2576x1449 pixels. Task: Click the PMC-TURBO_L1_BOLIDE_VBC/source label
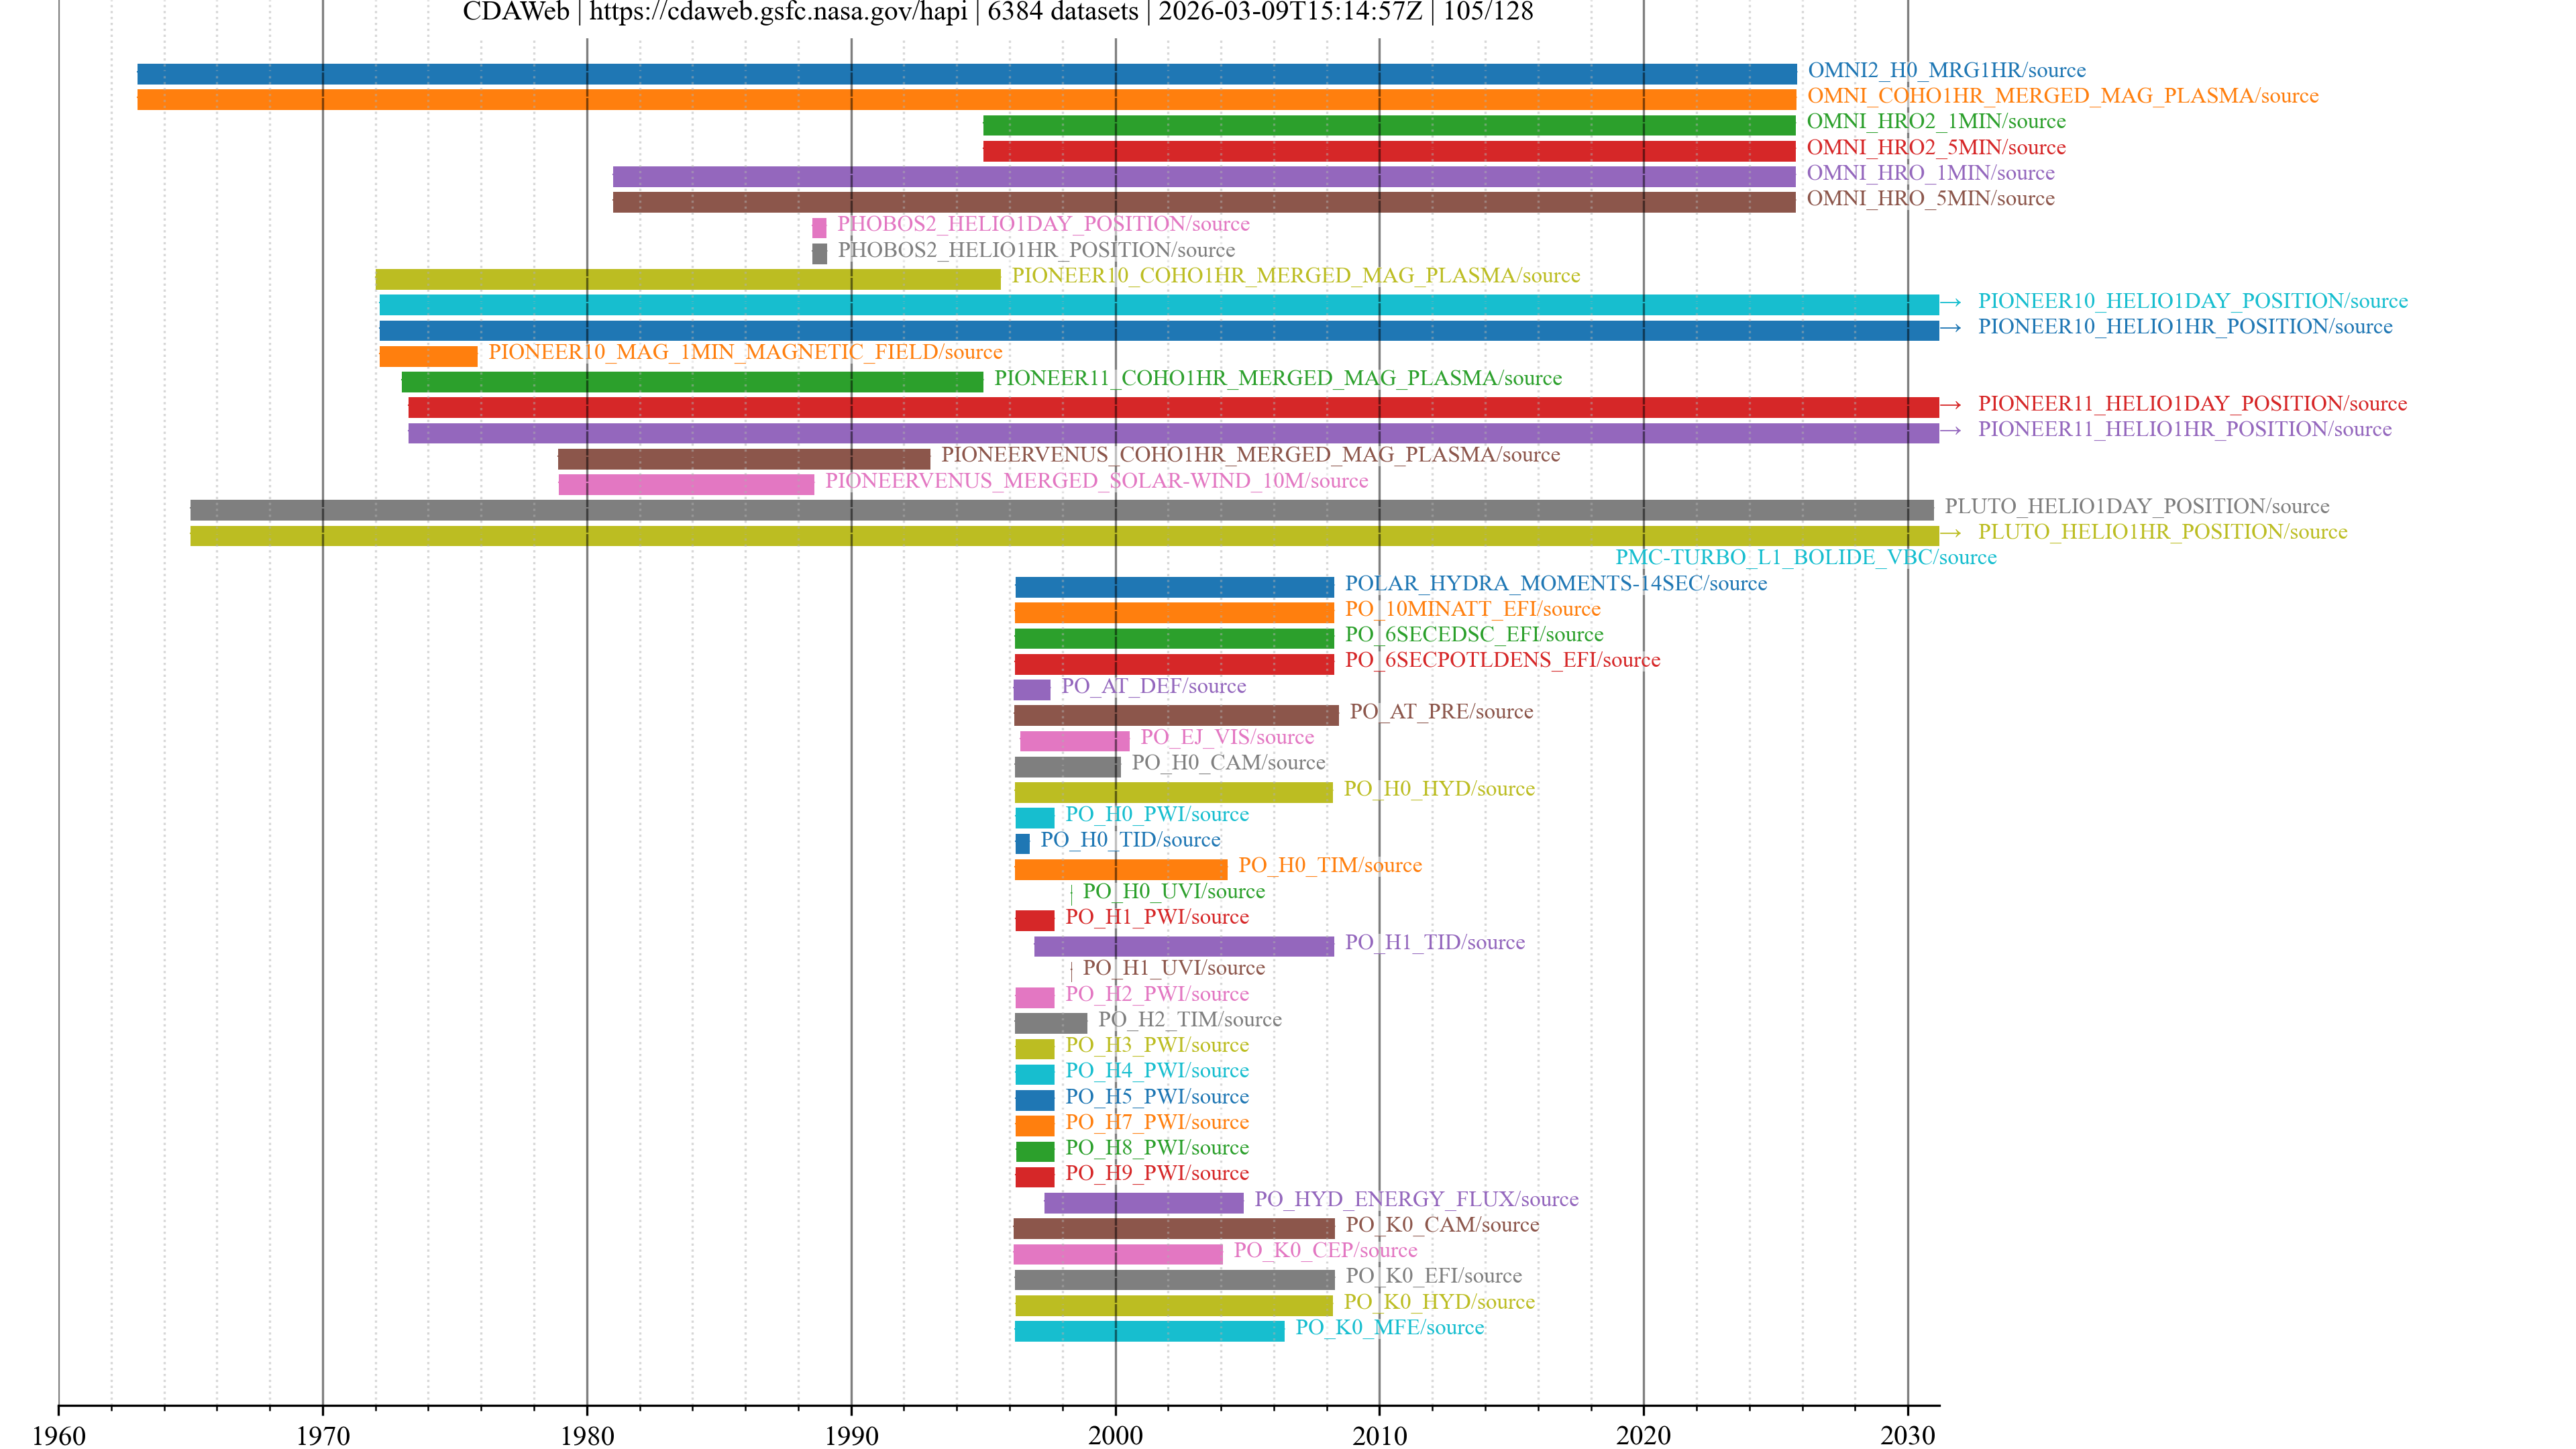1805,557
